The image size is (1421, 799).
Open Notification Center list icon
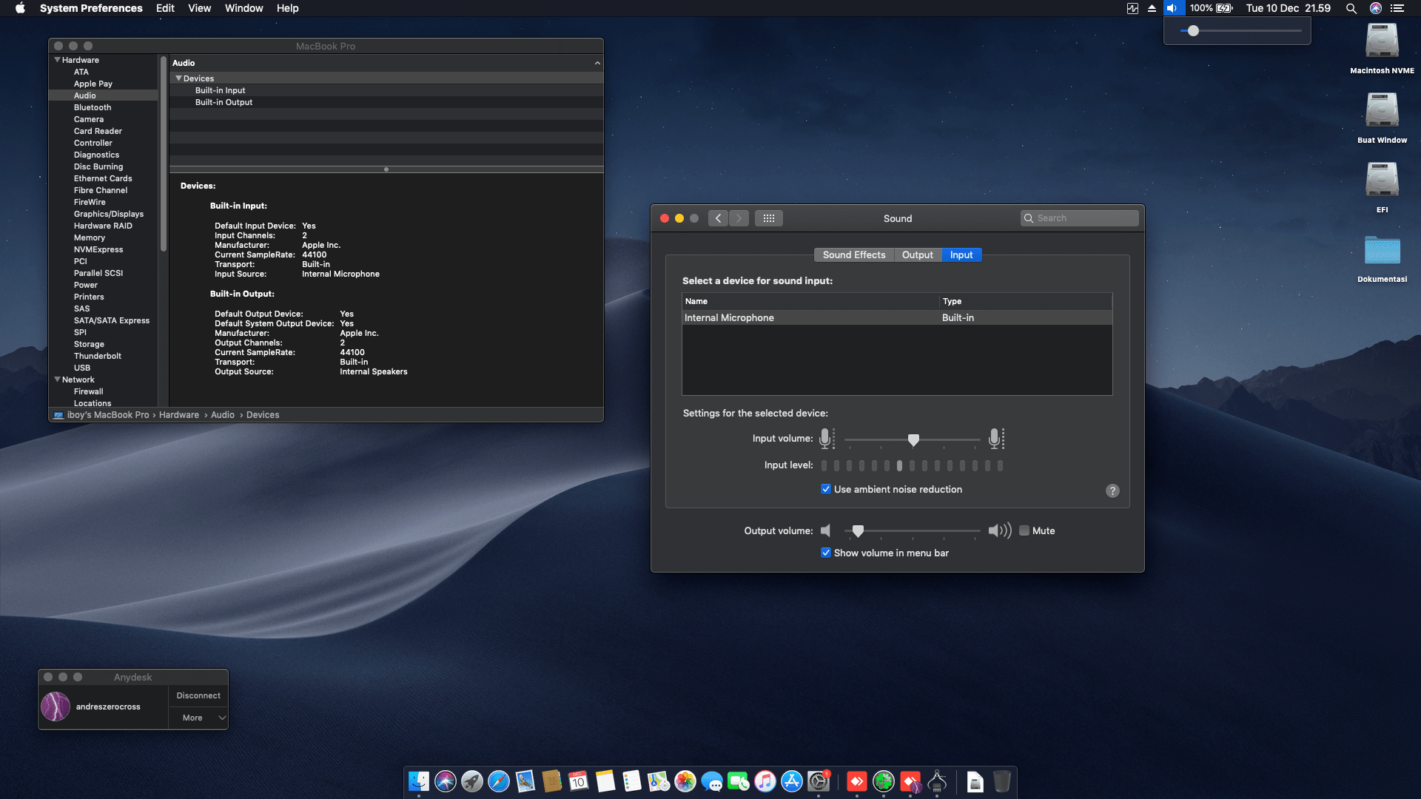tap(1397, 8)
